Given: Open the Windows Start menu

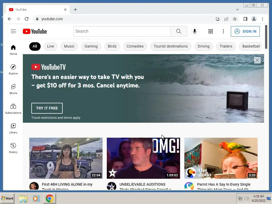Looking at the screenshot, I should [7, 198].
